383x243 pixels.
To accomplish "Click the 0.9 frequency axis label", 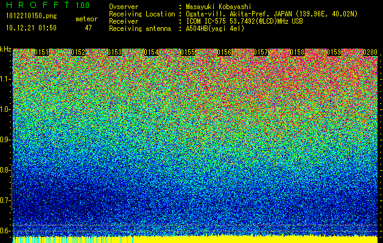I will click(4, 140).
